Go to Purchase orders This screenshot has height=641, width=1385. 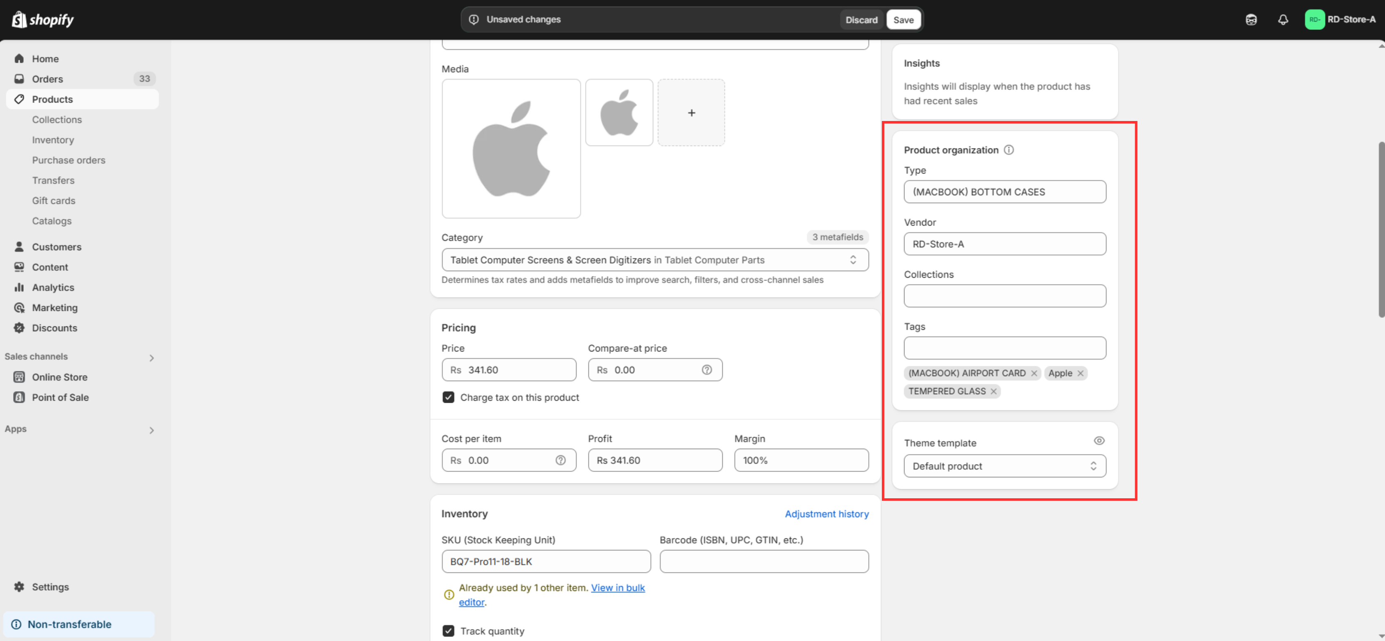(x=68, y=160)
